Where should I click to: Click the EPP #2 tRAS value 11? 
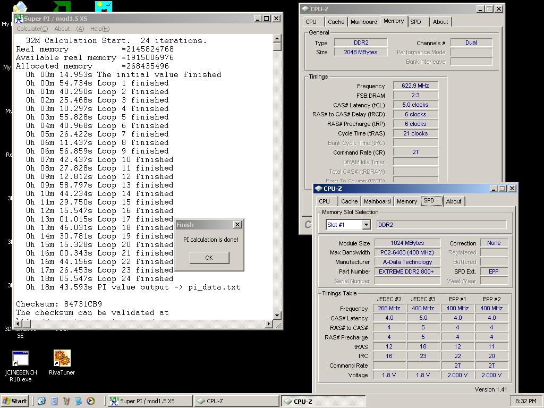pyautogui.click(x=491, y=346)
